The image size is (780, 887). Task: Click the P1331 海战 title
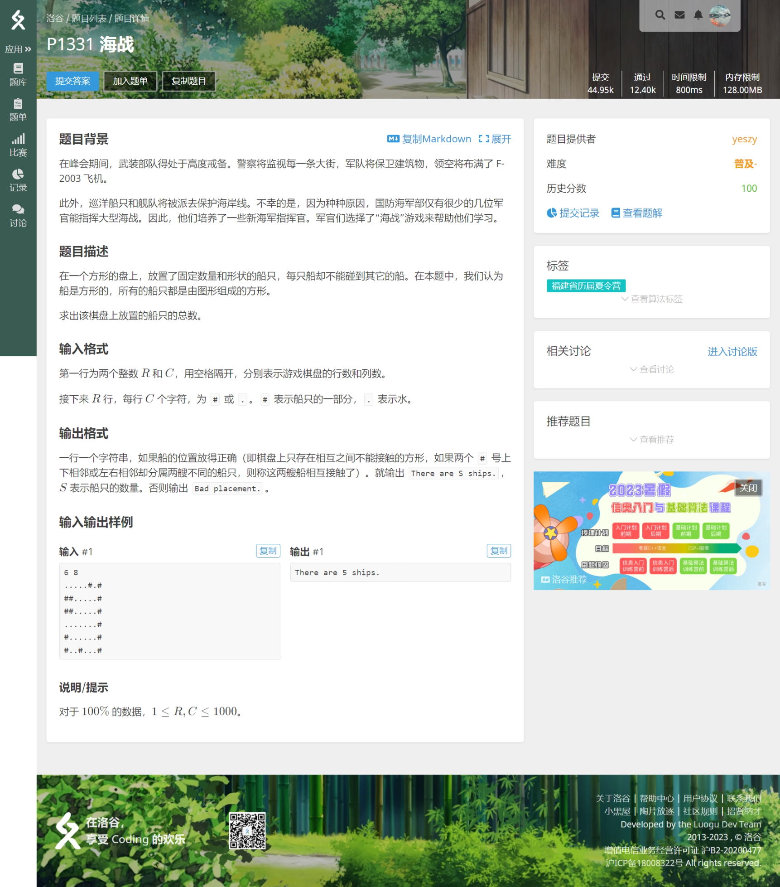point(90,44)
